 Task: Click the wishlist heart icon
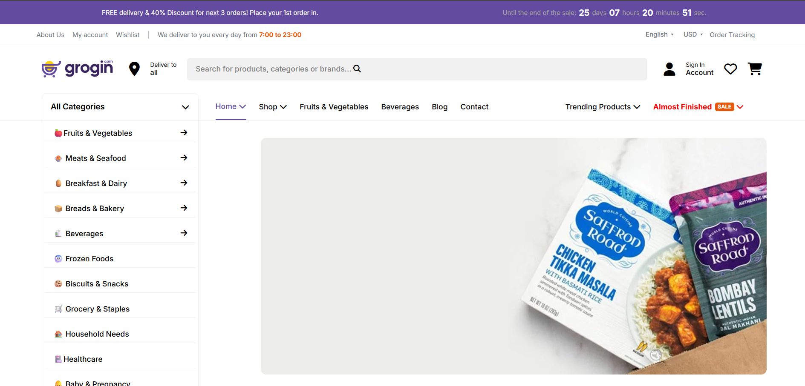(730, 69)
